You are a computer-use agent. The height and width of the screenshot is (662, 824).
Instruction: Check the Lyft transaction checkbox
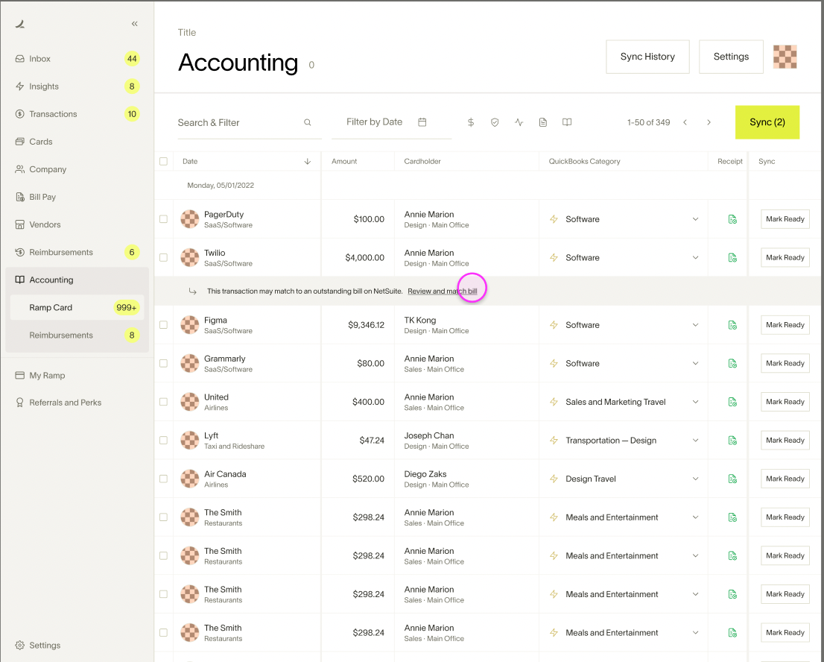click(x=163, y=440)
